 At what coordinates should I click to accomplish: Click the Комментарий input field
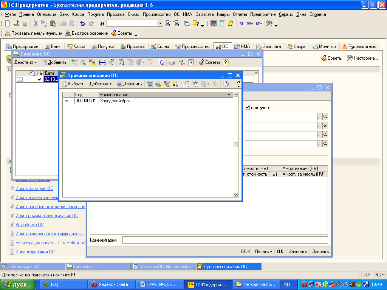click(225, 240)
